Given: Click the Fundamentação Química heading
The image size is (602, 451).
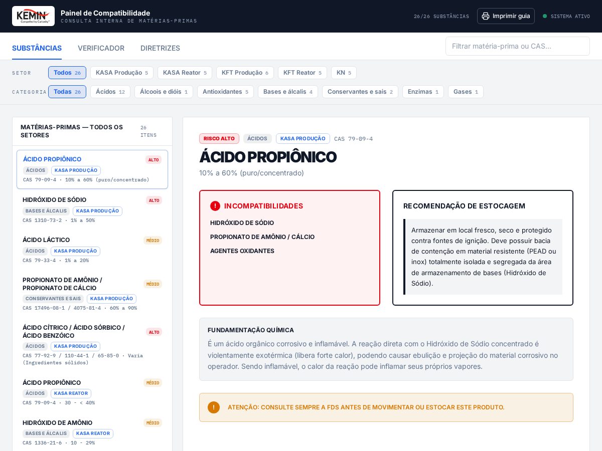Looking at the screenshot, I should click(251, 330).
